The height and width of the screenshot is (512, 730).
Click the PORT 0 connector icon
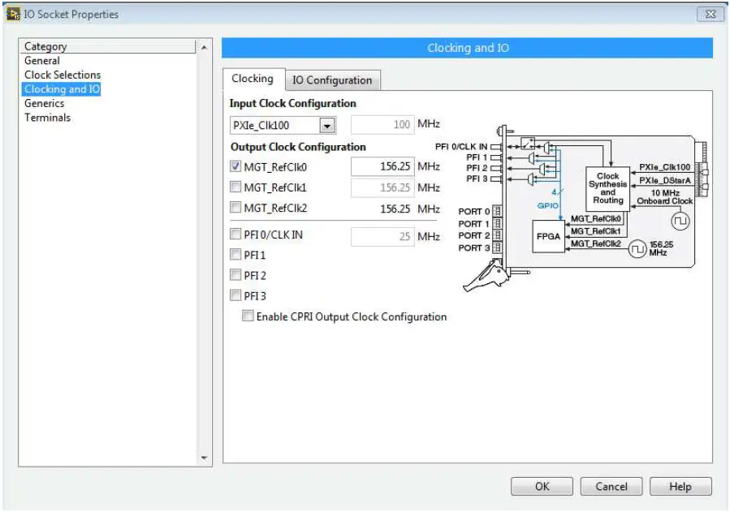[497, 211]
